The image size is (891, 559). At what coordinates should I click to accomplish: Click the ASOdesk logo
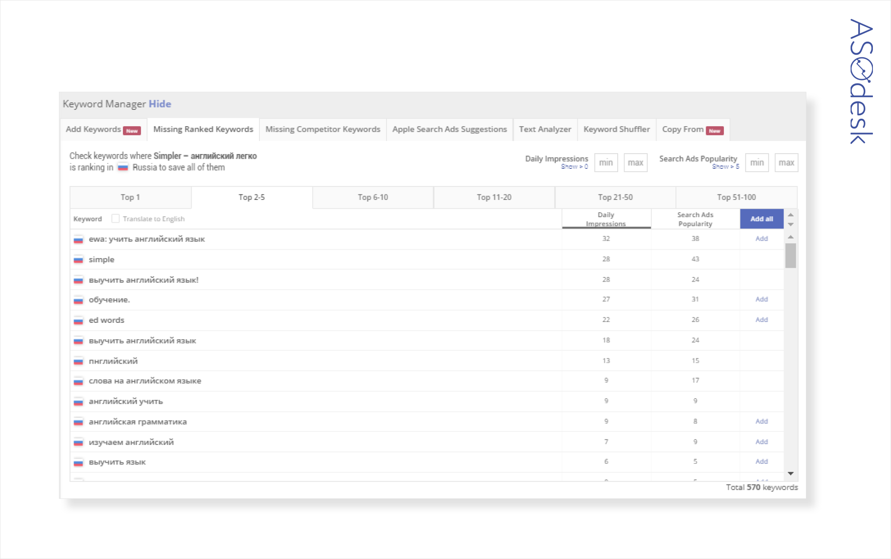click(861, 81)
